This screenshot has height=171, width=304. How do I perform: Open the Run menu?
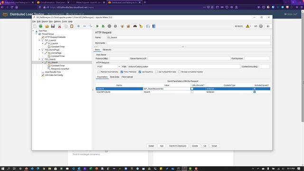point(51,21)
